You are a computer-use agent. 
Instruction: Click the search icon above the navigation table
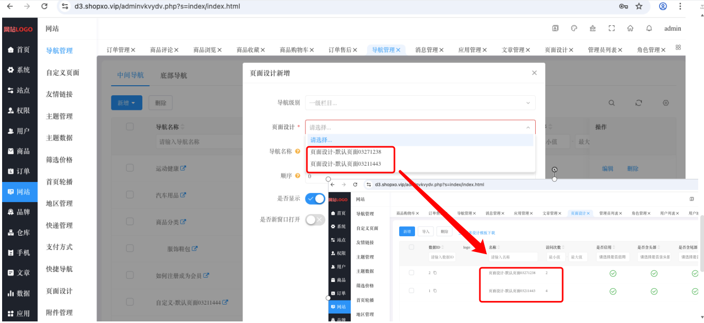pos(612,103)
